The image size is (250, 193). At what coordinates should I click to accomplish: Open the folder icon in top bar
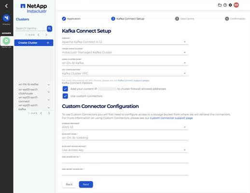[x=220, y=5]
